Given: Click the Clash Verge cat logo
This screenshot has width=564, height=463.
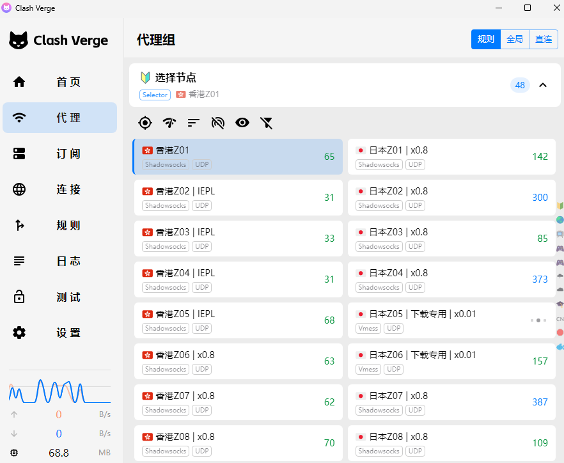Looking at the screenshot, I should point(19,40).
